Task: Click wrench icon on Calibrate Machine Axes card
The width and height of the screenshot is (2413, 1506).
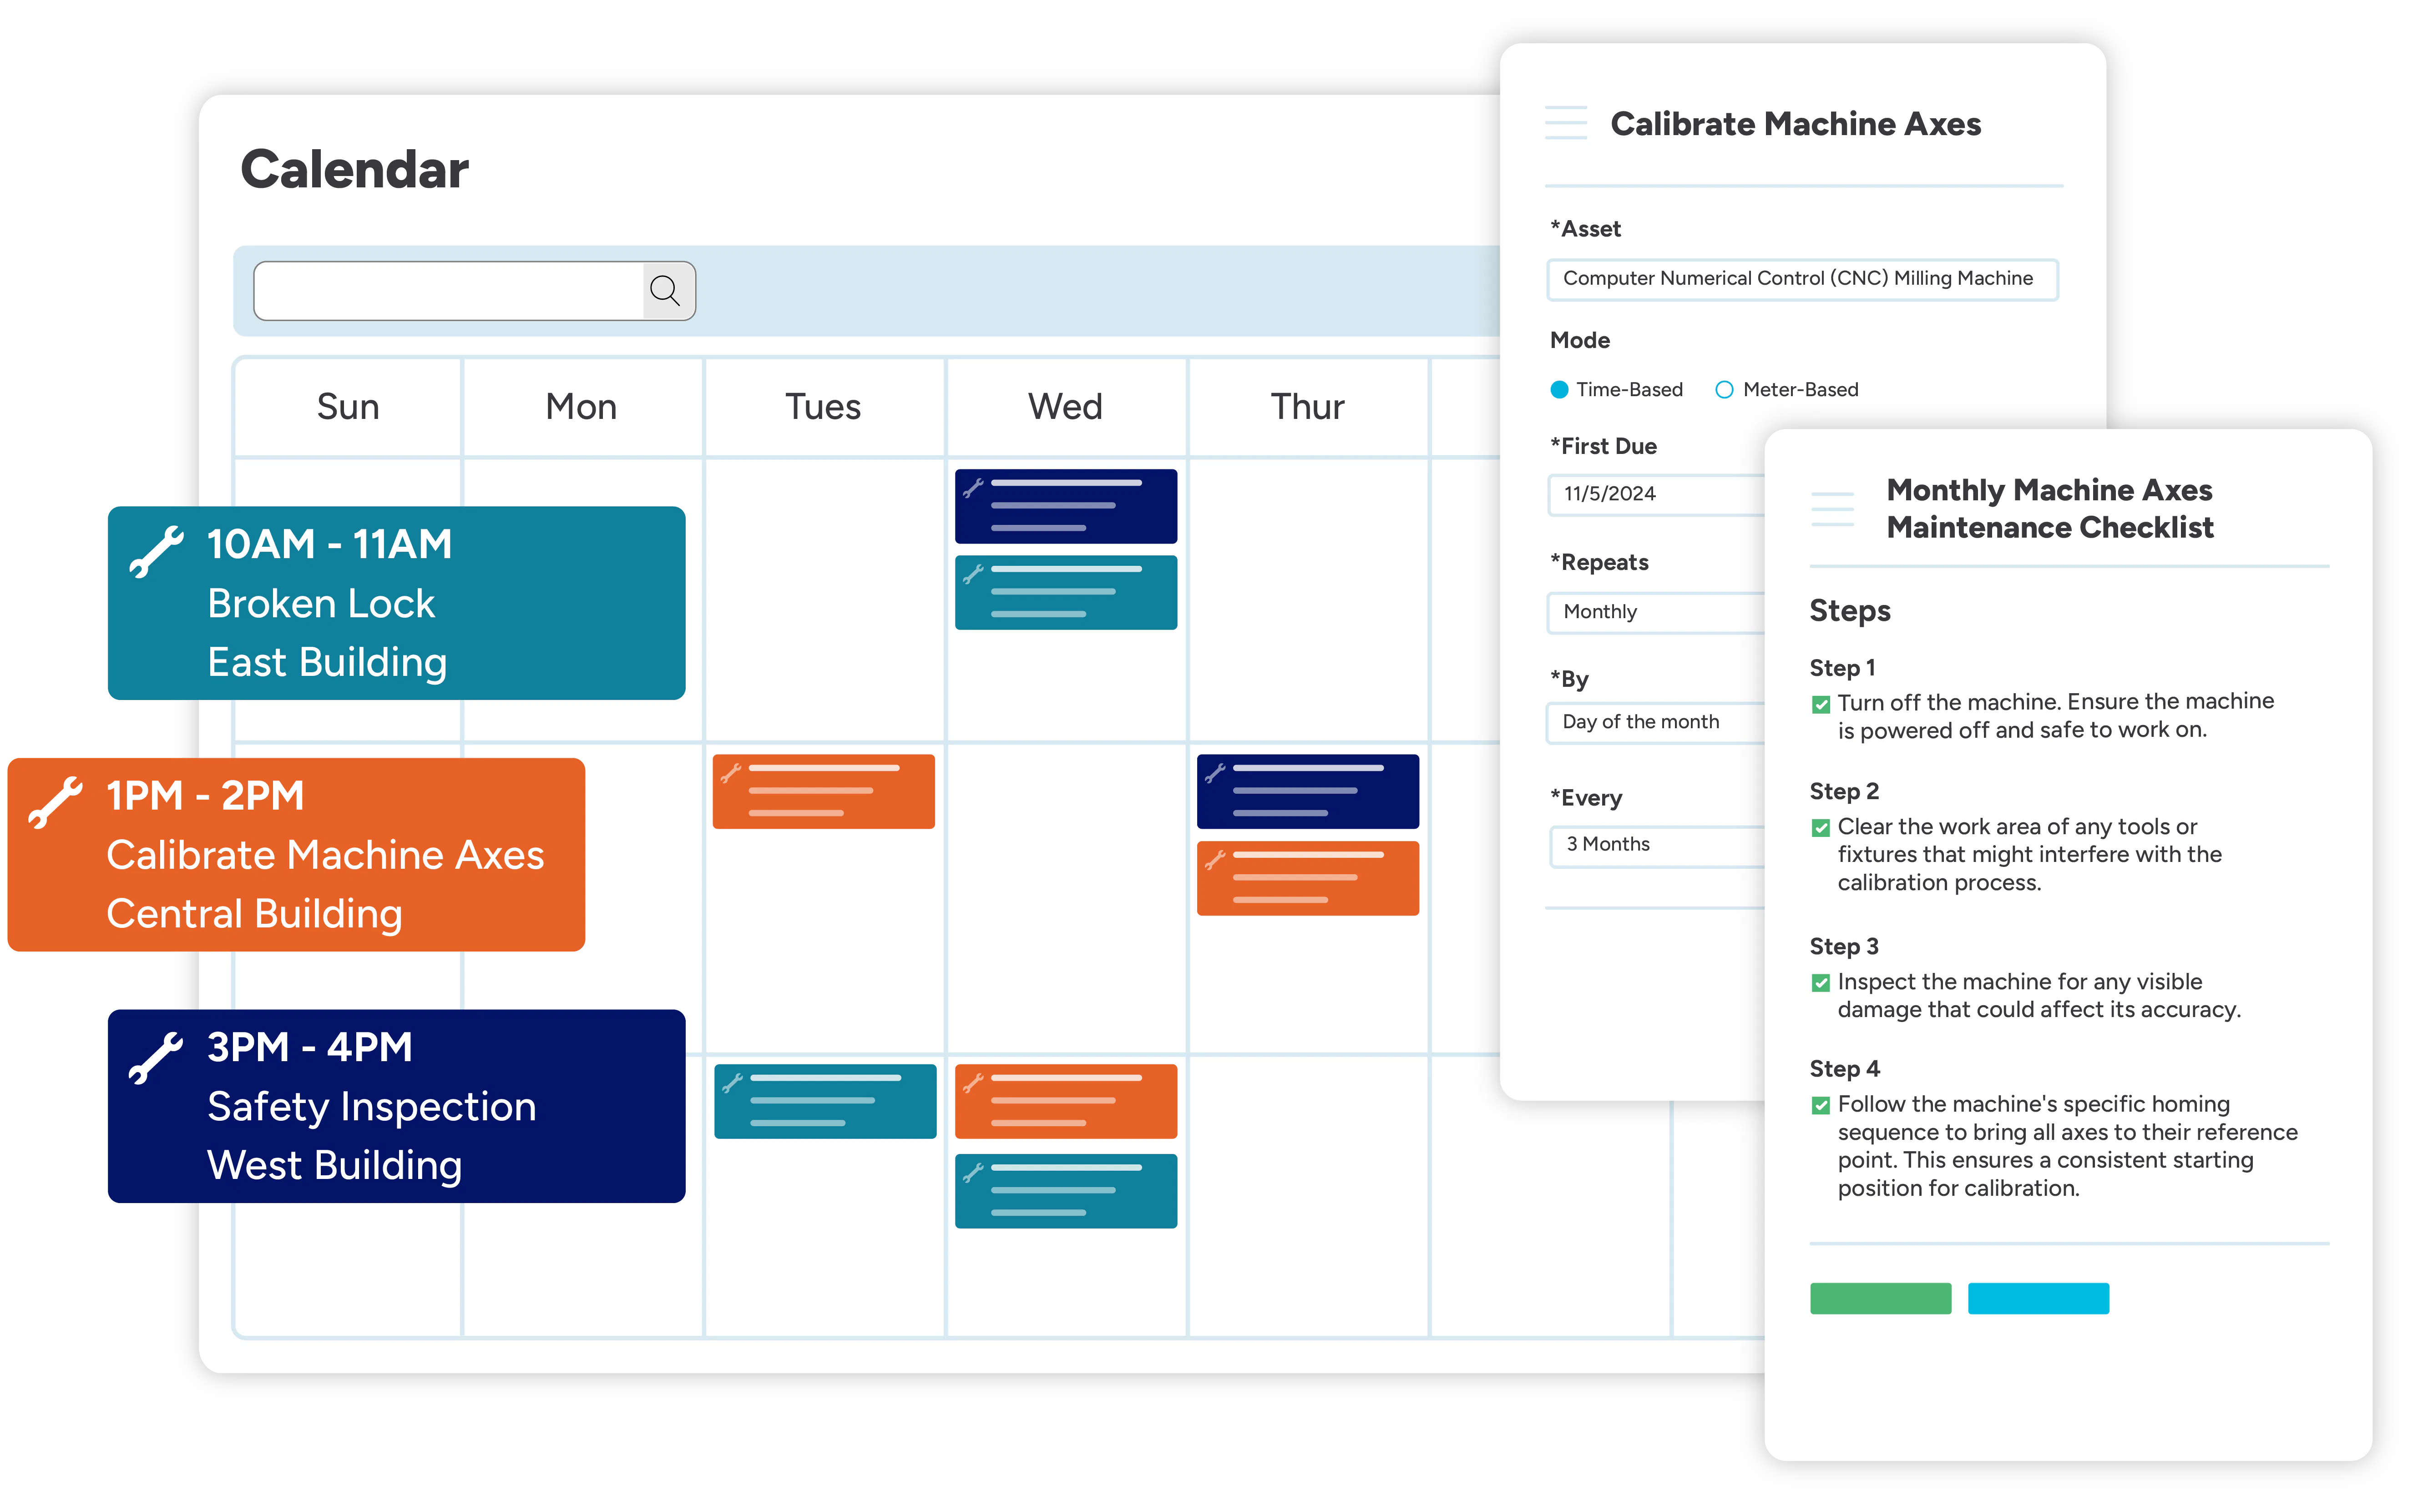Action: (56, 803)
